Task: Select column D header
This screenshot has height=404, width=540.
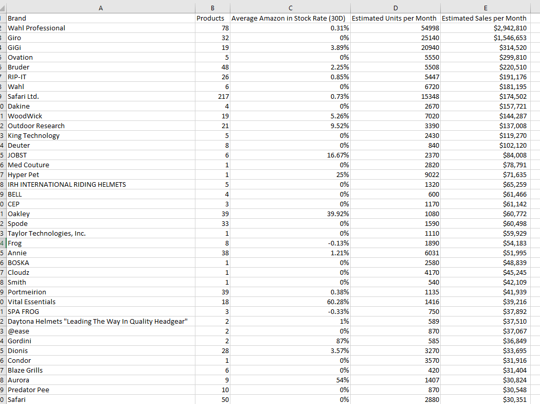Action: tap(395, 8)
